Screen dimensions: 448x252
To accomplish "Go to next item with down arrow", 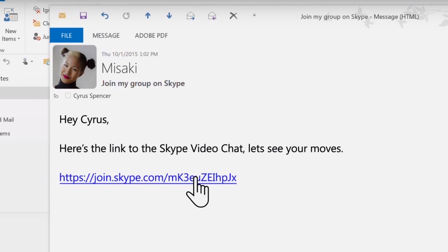I will pos(169,16).
